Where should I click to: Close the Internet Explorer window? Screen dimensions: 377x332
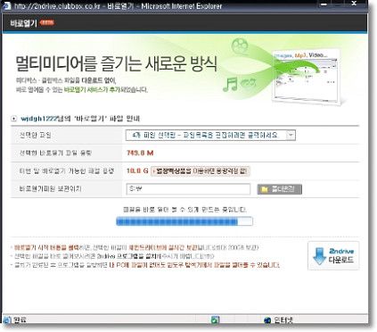coord(354,4)
